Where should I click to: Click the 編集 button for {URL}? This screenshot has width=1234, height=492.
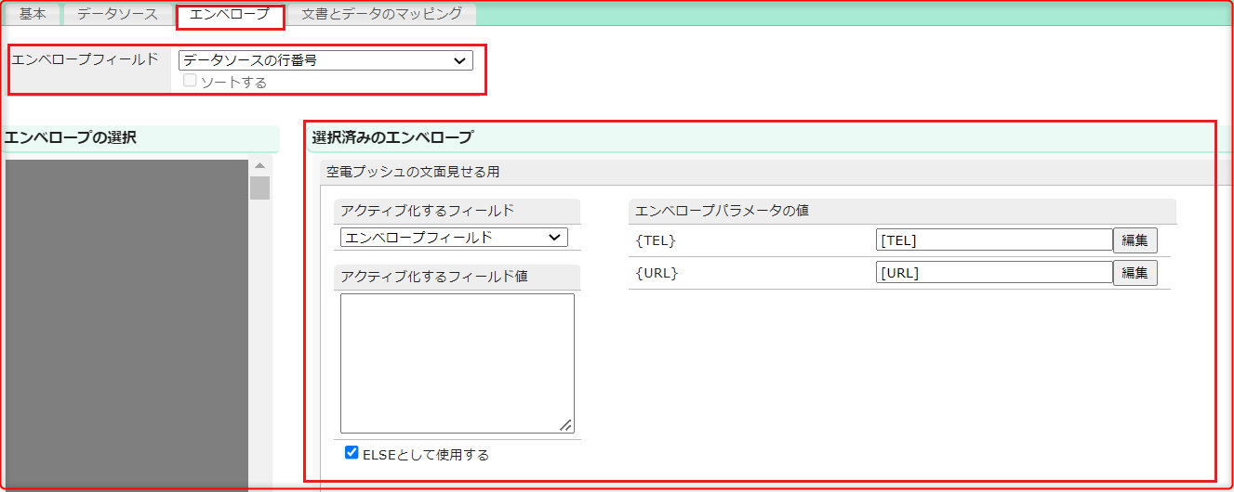click(x=1134, y=273)
